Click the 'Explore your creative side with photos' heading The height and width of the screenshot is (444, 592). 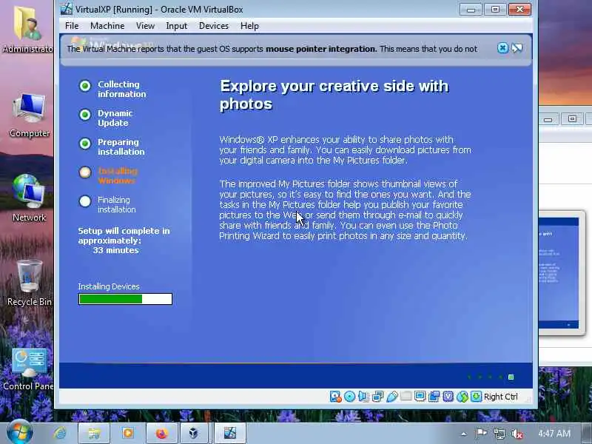(334, 95)
